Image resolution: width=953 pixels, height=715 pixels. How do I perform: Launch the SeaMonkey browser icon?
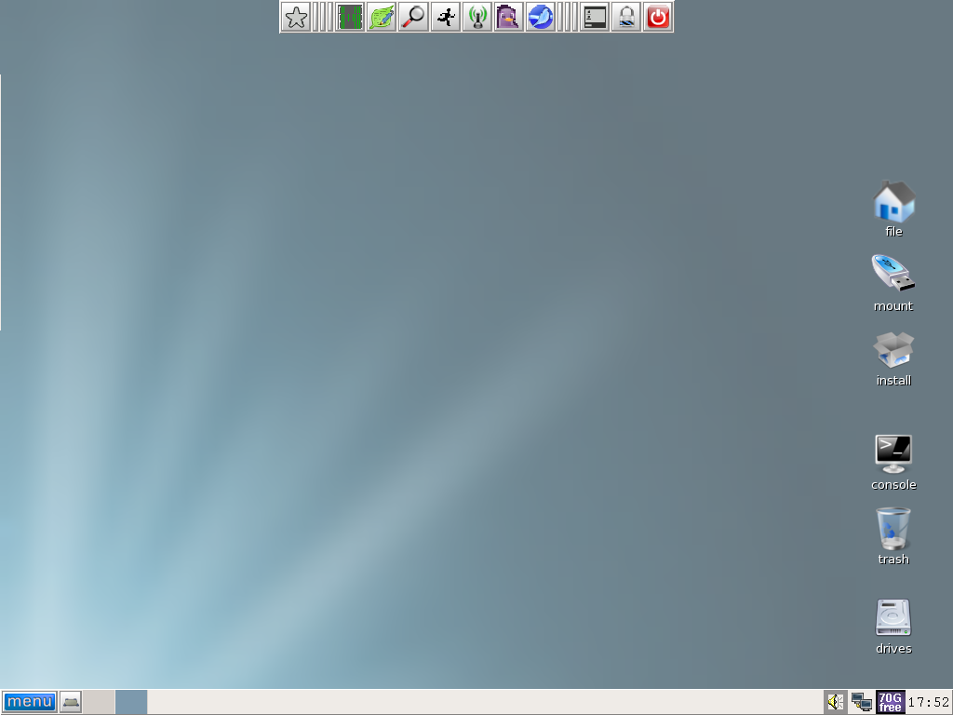pos(541,17)
